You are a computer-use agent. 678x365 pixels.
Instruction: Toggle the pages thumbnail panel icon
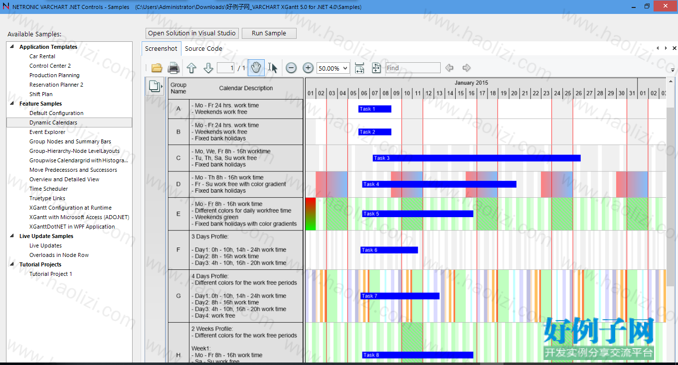[155, 86]
